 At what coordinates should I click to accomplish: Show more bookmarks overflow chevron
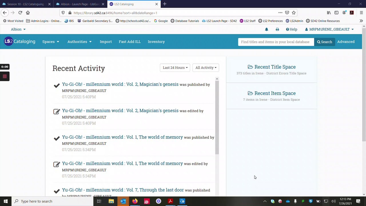tap(361, 21)
